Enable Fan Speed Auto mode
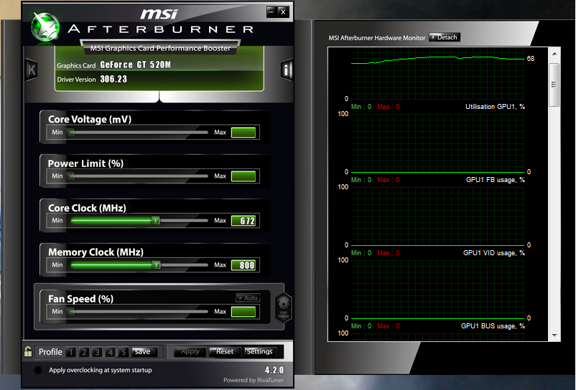 coord(248,298)
